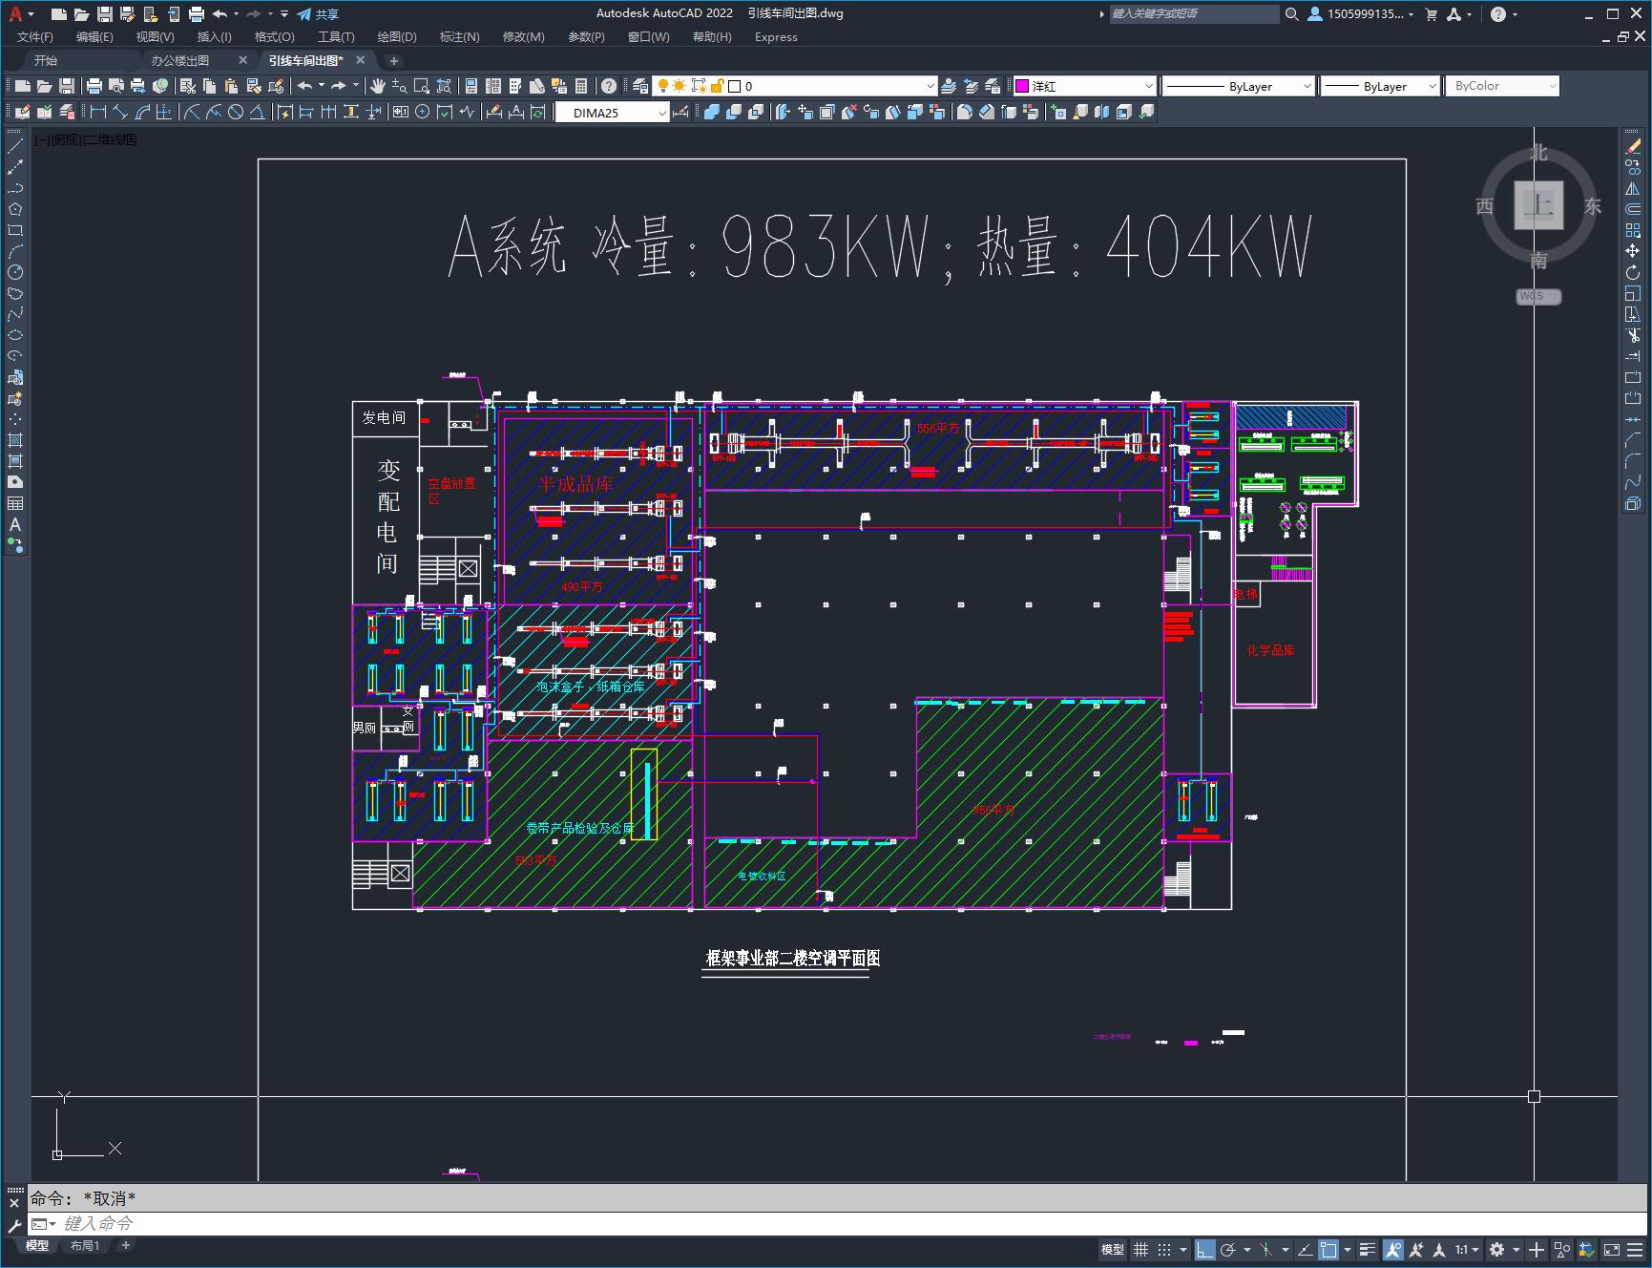Image resolution: width=1652 pixels, height=1268 pixels.
Task: Click the Linear dimension tool
Action: (97, 113)
